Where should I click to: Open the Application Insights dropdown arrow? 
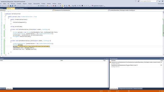[104, 6]
